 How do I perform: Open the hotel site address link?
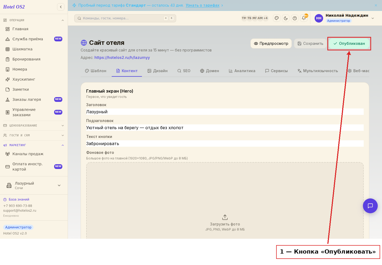(122, 58)
